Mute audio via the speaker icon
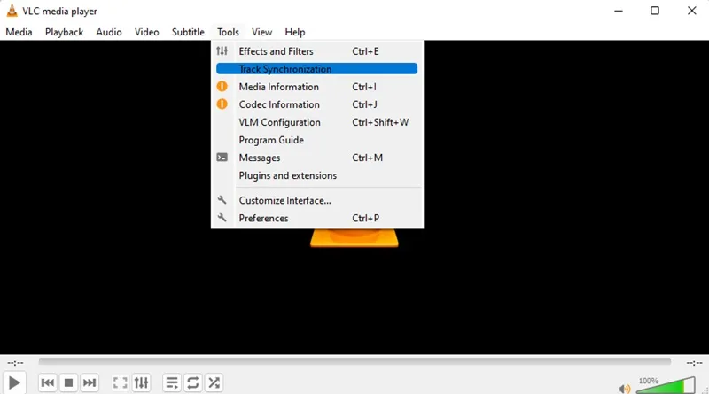The image size is (709, 394). 625,388
